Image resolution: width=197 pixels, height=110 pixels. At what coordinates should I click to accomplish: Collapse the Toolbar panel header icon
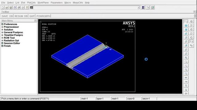(x=195, y=12)
